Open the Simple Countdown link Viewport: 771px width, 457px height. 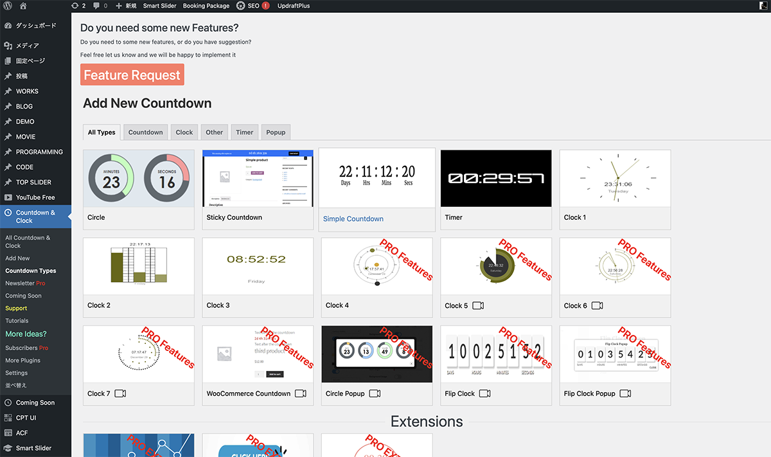(x=353, y=219)
